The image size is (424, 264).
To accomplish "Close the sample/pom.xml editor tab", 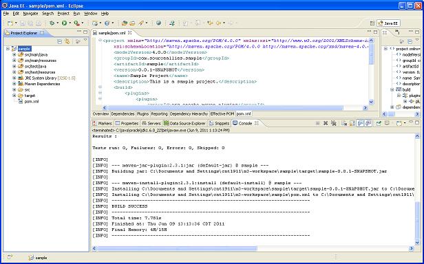I will pyautogui.click(x=130, y=33).
